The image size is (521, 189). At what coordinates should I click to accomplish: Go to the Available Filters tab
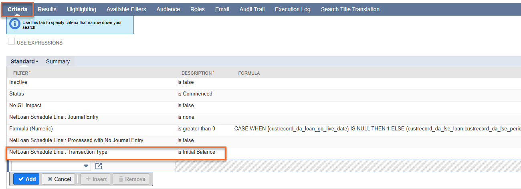[x=126, y=9]
